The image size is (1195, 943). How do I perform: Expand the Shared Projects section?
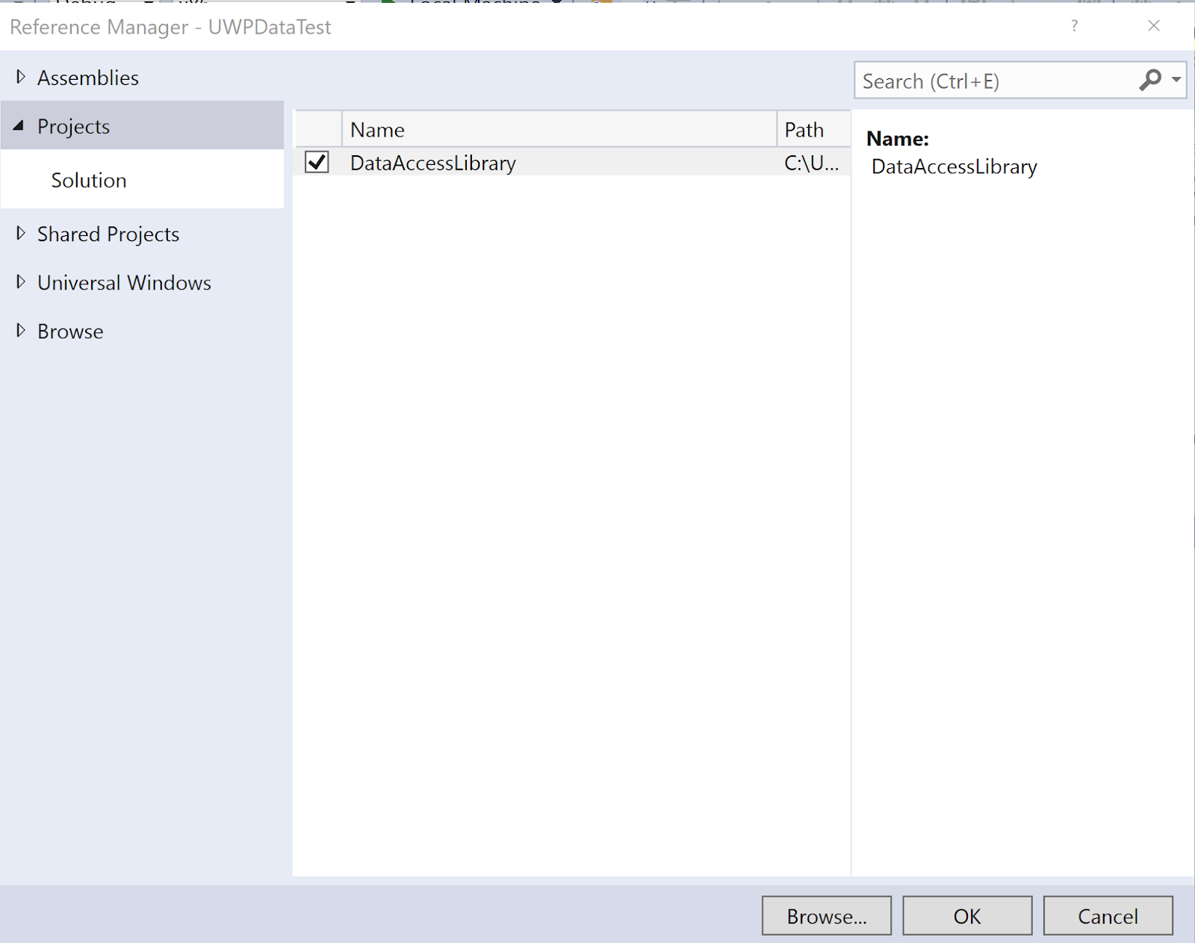20,234
